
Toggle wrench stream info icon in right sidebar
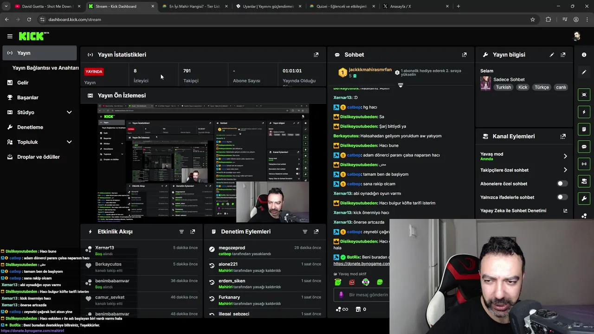point(584,199)
